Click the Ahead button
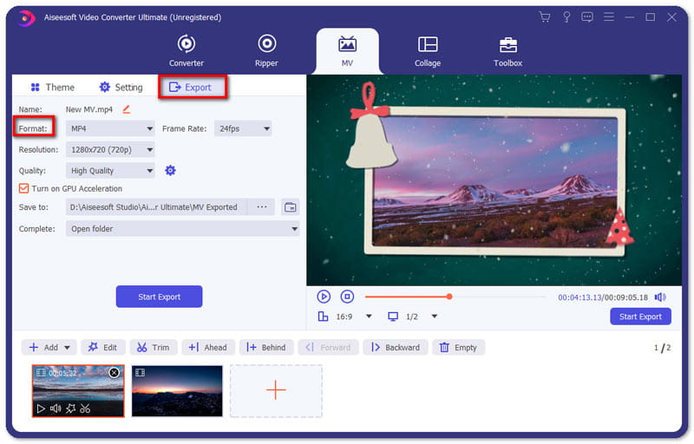This screenshot has height=444, width=694. coord(207,347)
